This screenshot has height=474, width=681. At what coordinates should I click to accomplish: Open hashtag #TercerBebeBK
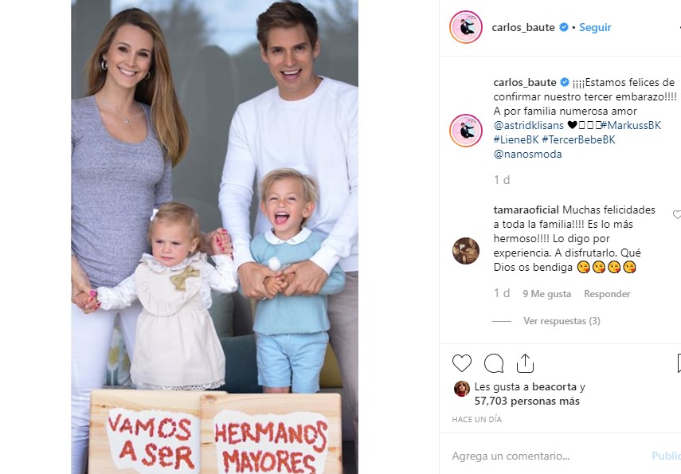point(578,140)
